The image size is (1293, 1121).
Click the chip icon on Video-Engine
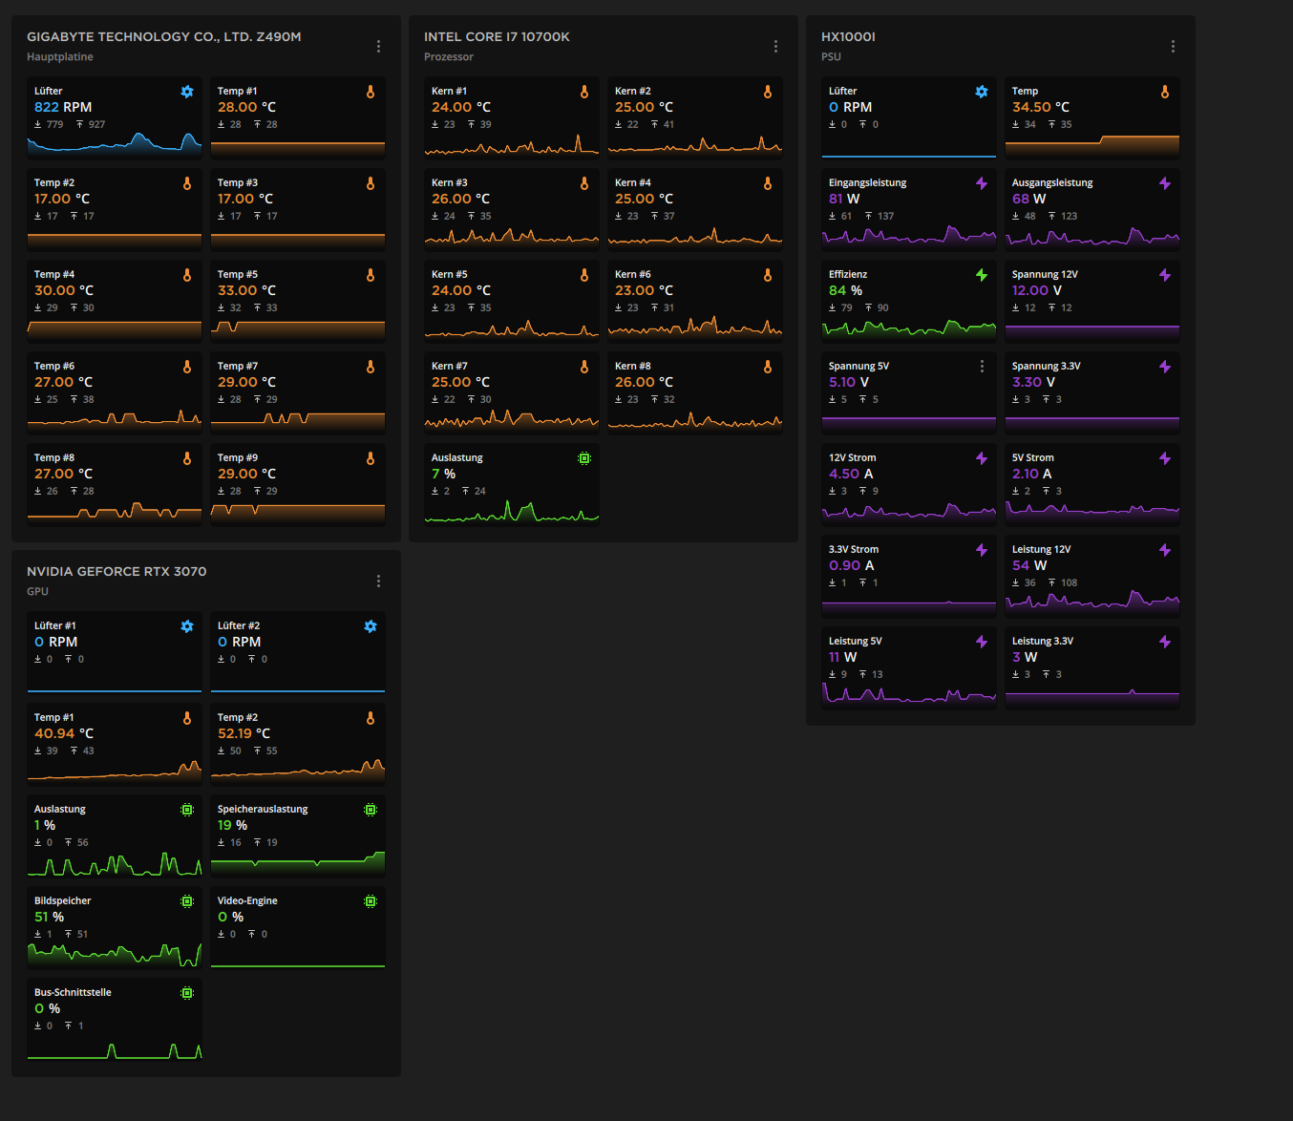tap(371, 901)
